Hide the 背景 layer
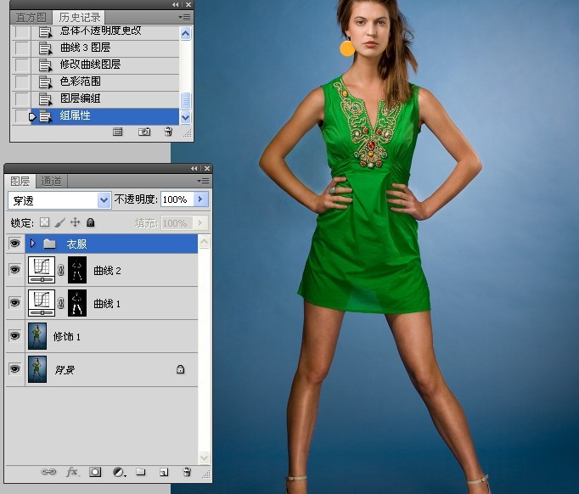 pyautogui.click(x=14, y=369)
